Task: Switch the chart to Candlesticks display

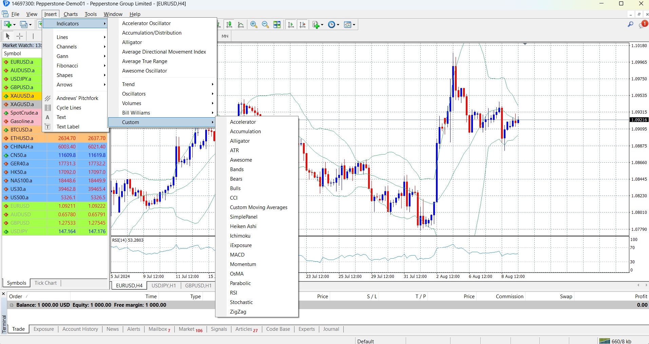Action: click(x=229, y=24)
